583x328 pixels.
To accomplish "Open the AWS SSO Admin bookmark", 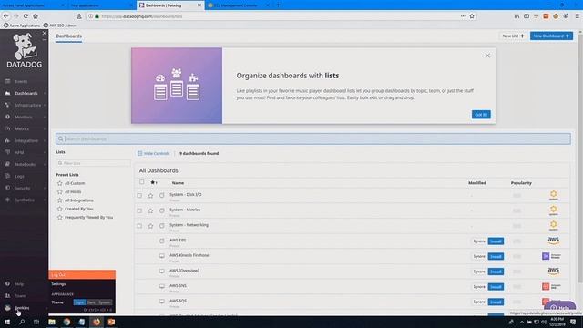I will click(59, 26).
